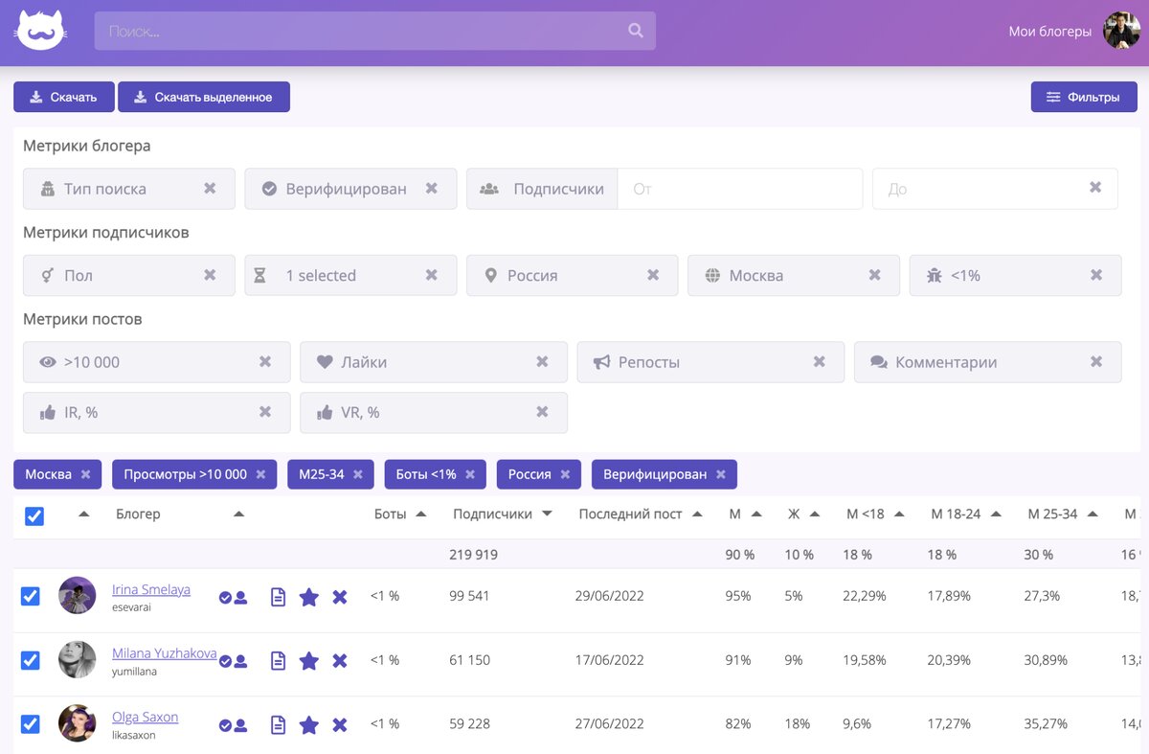1149x754 pixels.
Task: Clear the 1 selected filter
Action: 432,275
